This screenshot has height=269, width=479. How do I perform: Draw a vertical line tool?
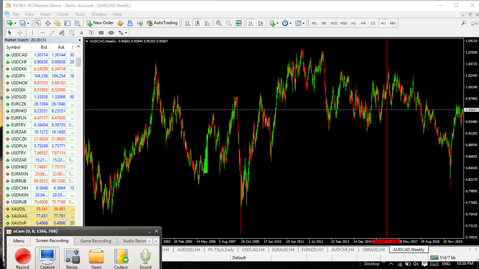pyautogui.click(x=32, y=33)
